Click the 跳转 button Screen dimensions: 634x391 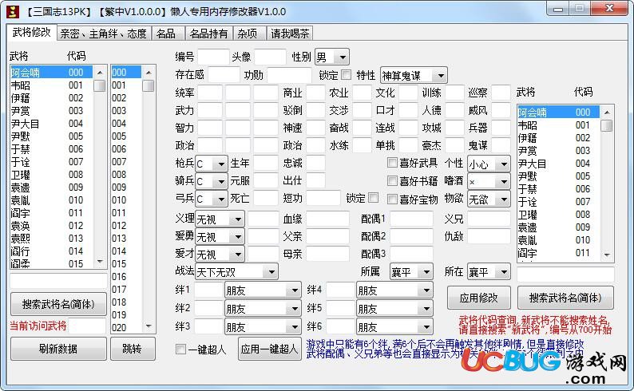(133, 349)
